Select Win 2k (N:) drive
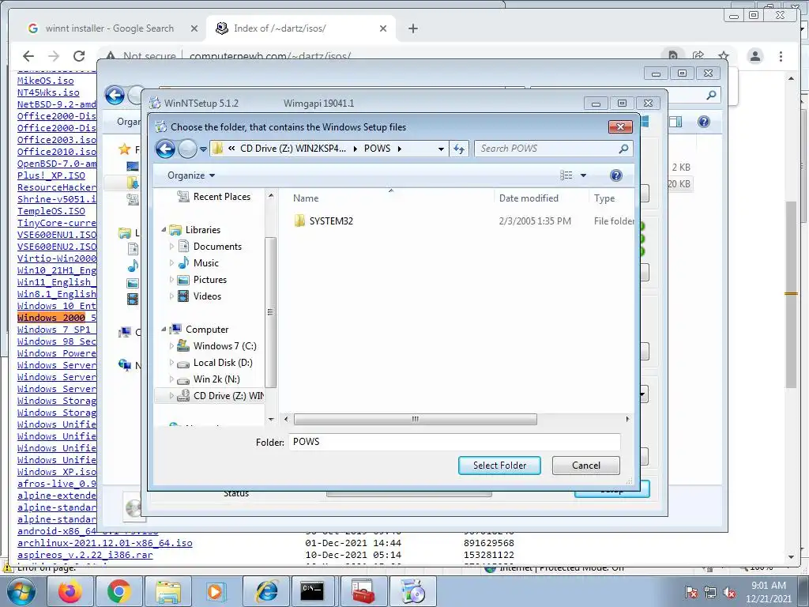Viewport: 809px width, 607px height. pos(216,379)
